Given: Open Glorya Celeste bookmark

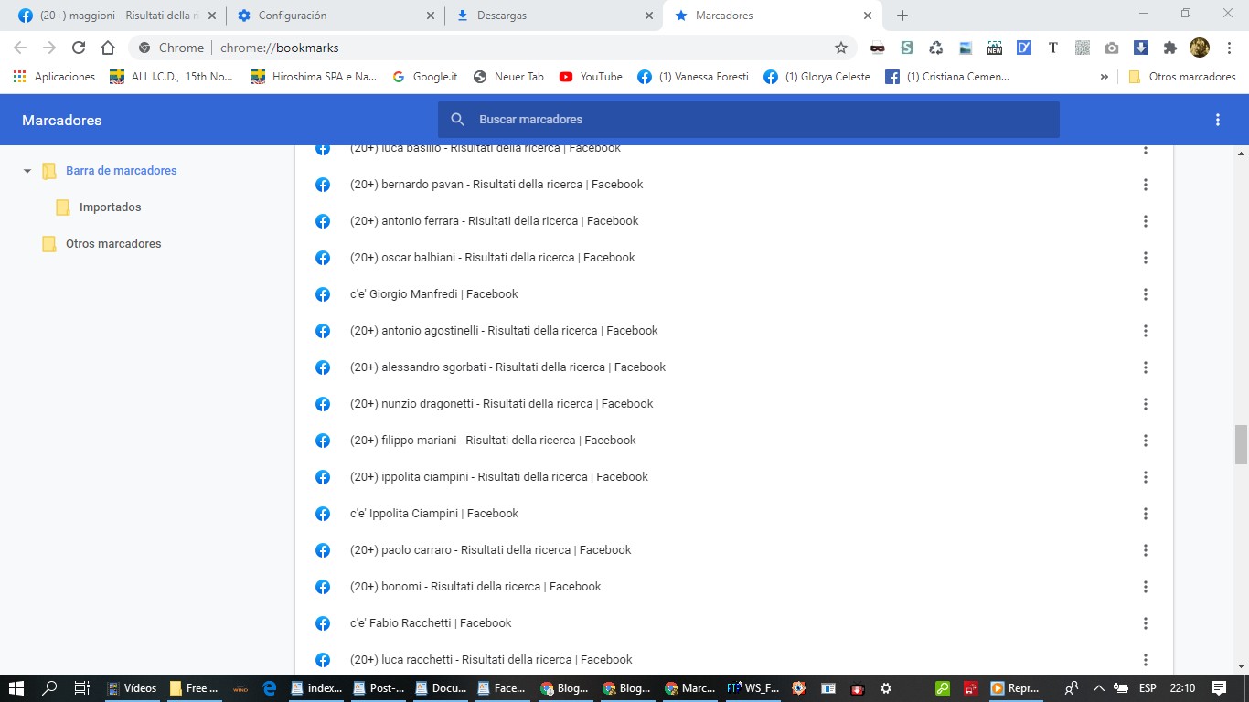Looking at the screenshot, I should click(x=817, y=77).
